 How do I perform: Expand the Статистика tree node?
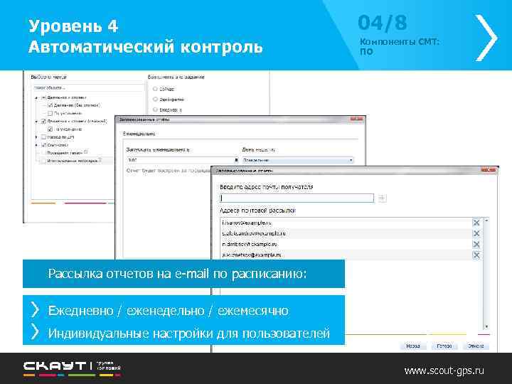pyautogui.click(x=36, y=145)
